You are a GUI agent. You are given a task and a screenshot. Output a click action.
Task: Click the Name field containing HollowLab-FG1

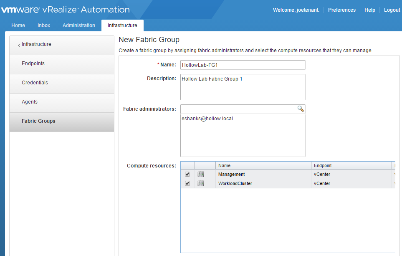[243, 65]
